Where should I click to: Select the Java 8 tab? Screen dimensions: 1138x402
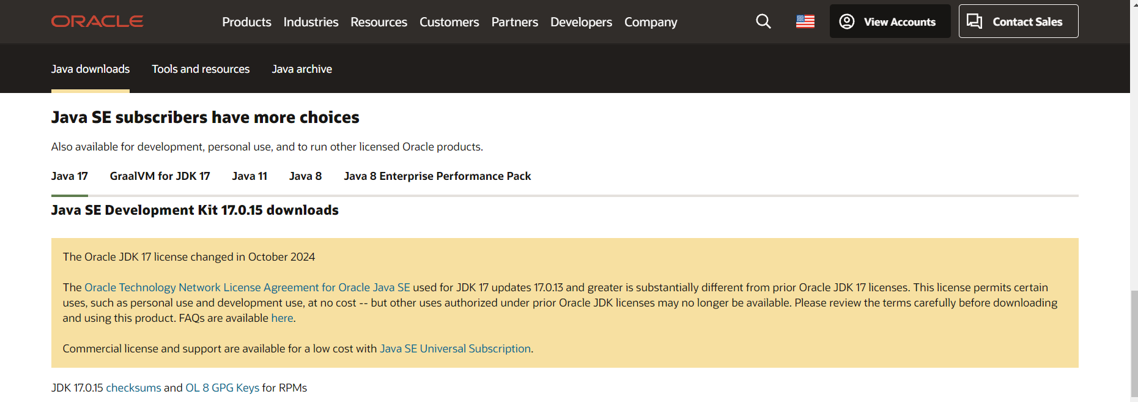pyautogui.click(x=305, y=176)
